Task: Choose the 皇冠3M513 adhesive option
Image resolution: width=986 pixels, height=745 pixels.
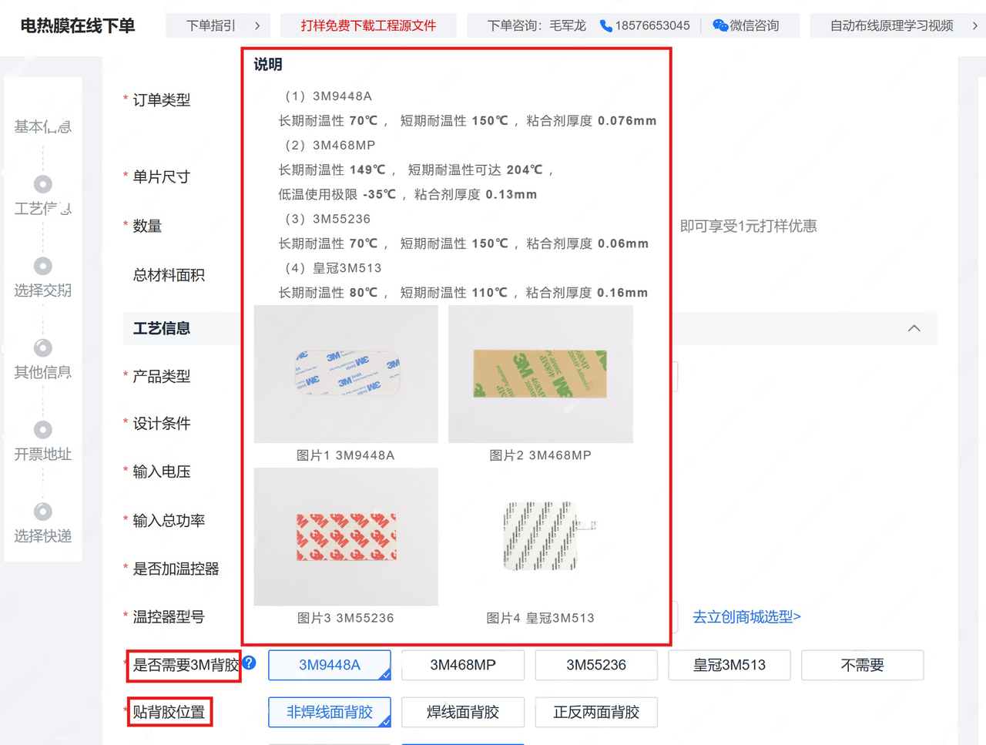Action: (729, 665)
